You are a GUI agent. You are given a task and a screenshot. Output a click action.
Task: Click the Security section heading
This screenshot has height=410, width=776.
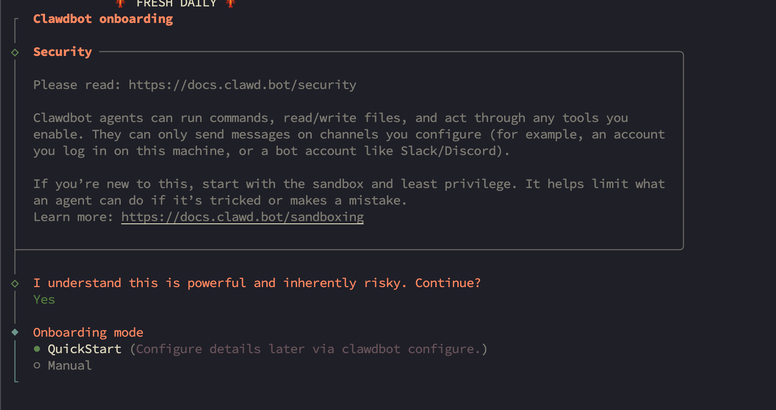pos(62,52)
